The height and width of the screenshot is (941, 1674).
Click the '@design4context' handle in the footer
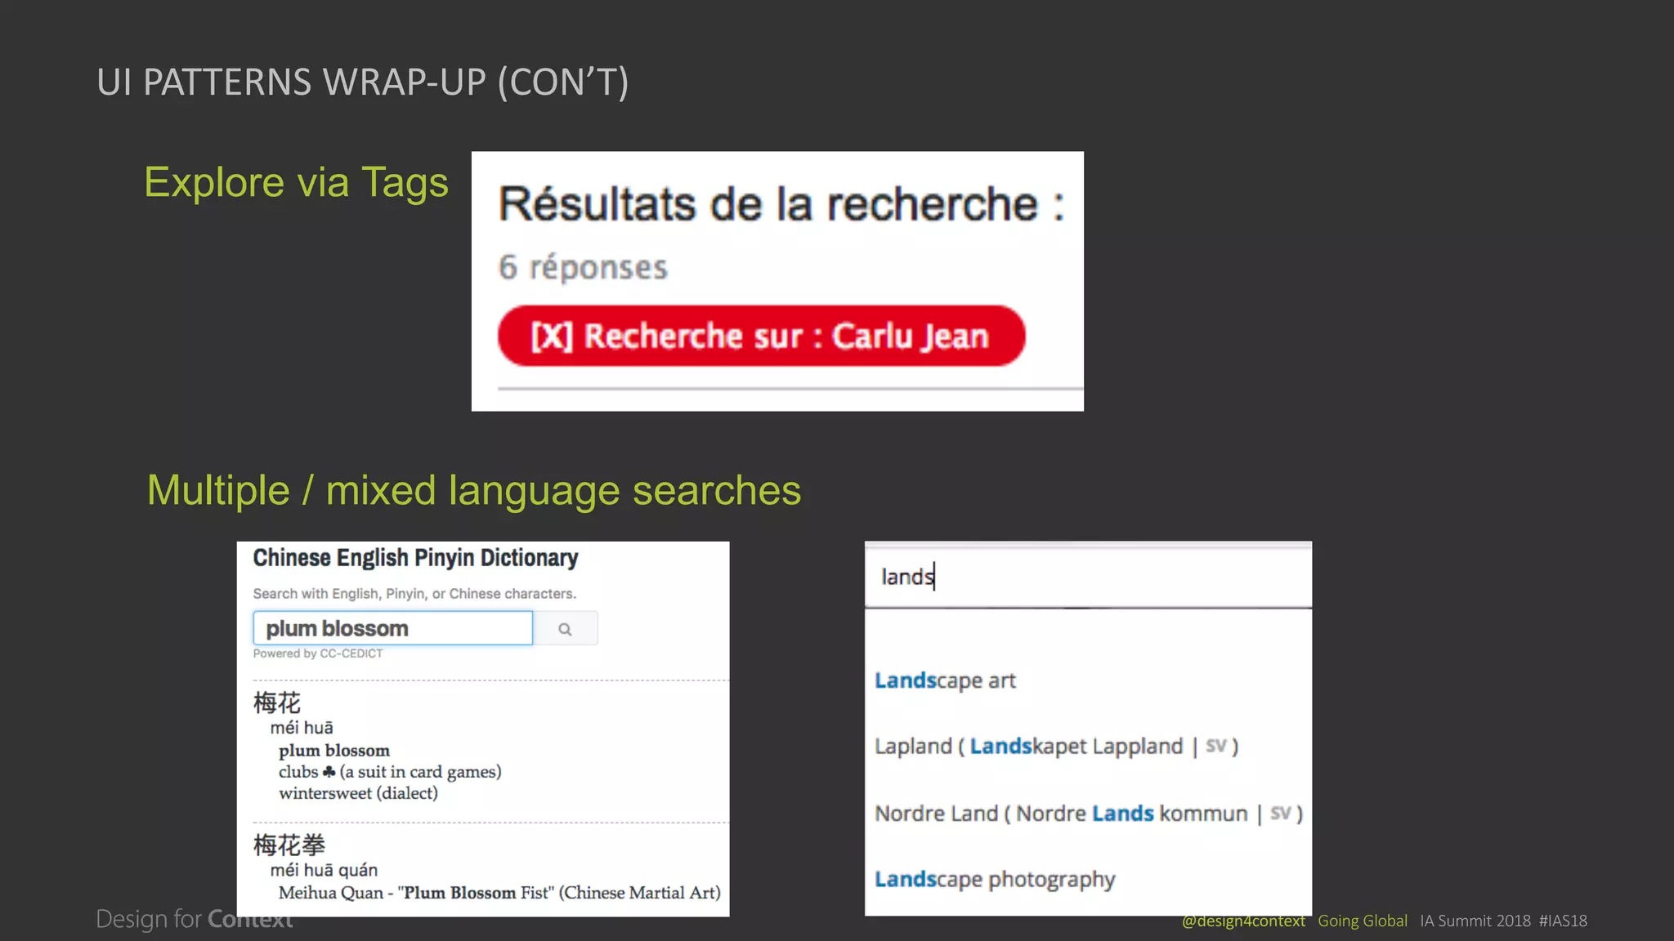[1243, 921]
